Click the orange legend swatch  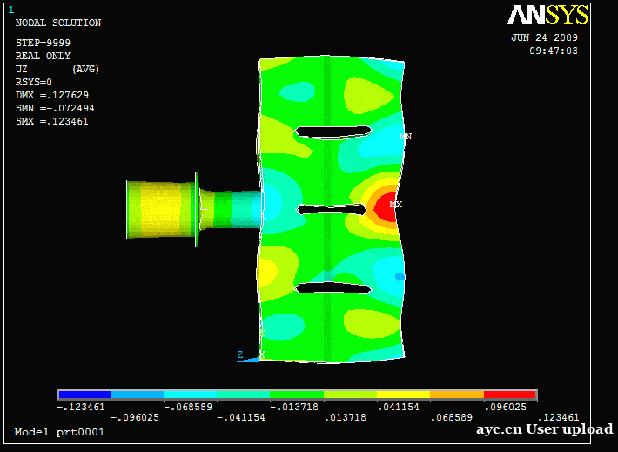457,395
